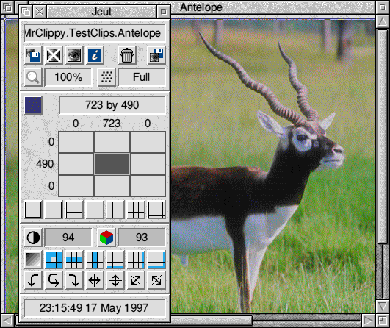Click the trash can delete icon
The width and height of the screenshot is (390, 328).
click(x=127, y=55)
